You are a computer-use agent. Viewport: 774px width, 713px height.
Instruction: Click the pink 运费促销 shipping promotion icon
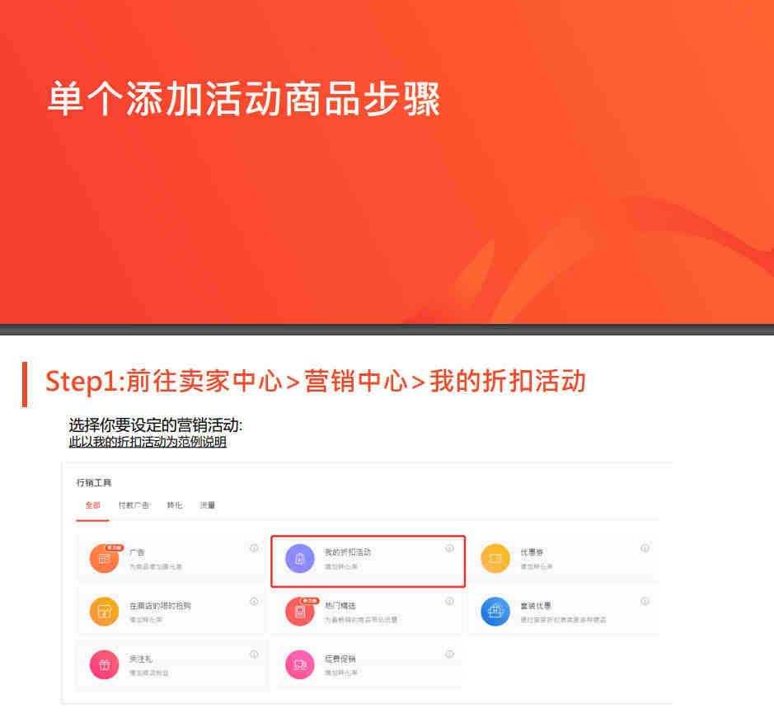coord(300,664)
